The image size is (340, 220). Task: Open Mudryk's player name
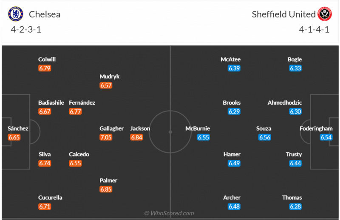click(x=110, y=77)
